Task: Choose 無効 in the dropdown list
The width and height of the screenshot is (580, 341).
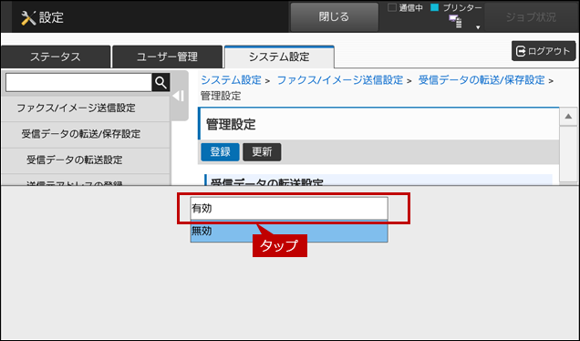Action: coord(289,232)
